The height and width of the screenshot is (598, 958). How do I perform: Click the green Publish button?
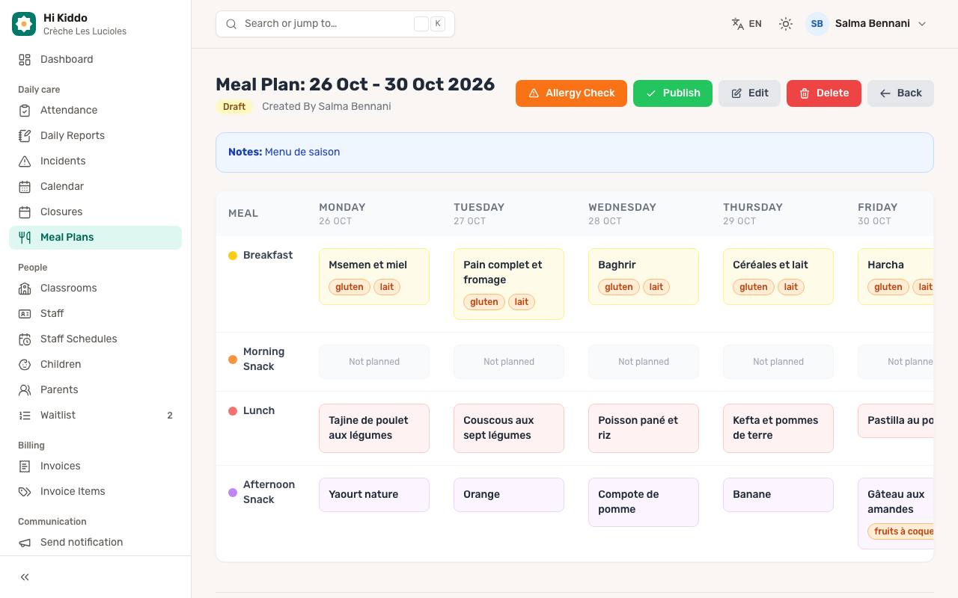point(673,93)
